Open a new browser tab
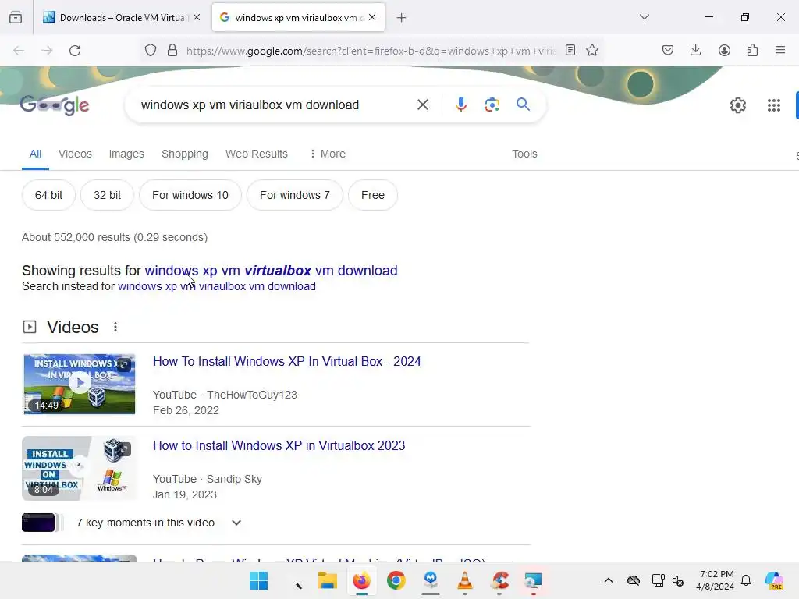 402,18
